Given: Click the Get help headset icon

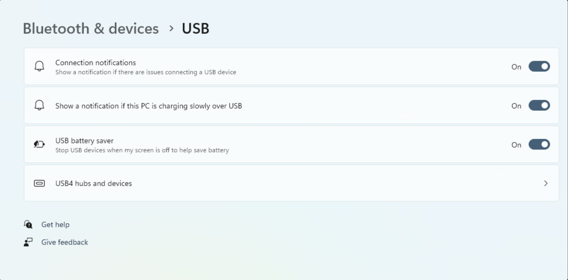Looking at the screenshot, I should tap(28, 224).
